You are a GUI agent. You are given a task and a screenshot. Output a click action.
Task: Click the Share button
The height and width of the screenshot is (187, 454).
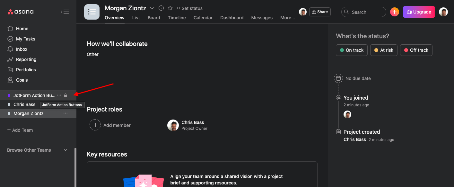(319, 12)
